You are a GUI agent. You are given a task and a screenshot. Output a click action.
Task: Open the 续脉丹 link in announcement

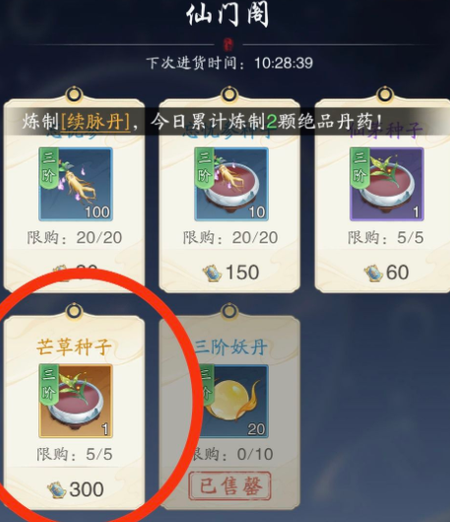click(x=96, y=121)
